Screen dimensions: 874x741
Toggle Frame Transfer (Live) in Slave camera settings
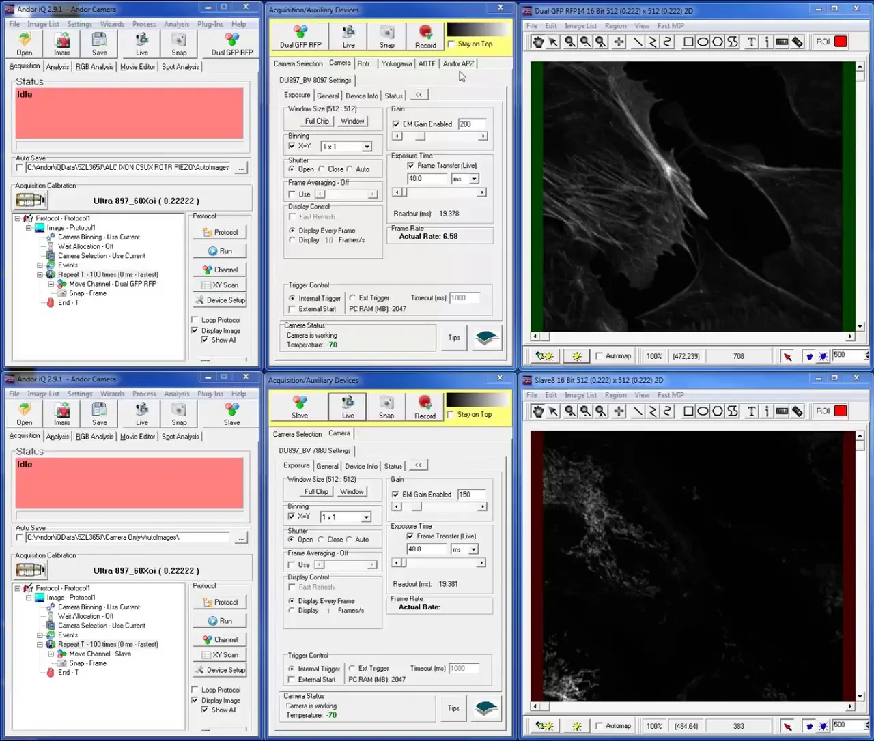click(x=410, y=536)
